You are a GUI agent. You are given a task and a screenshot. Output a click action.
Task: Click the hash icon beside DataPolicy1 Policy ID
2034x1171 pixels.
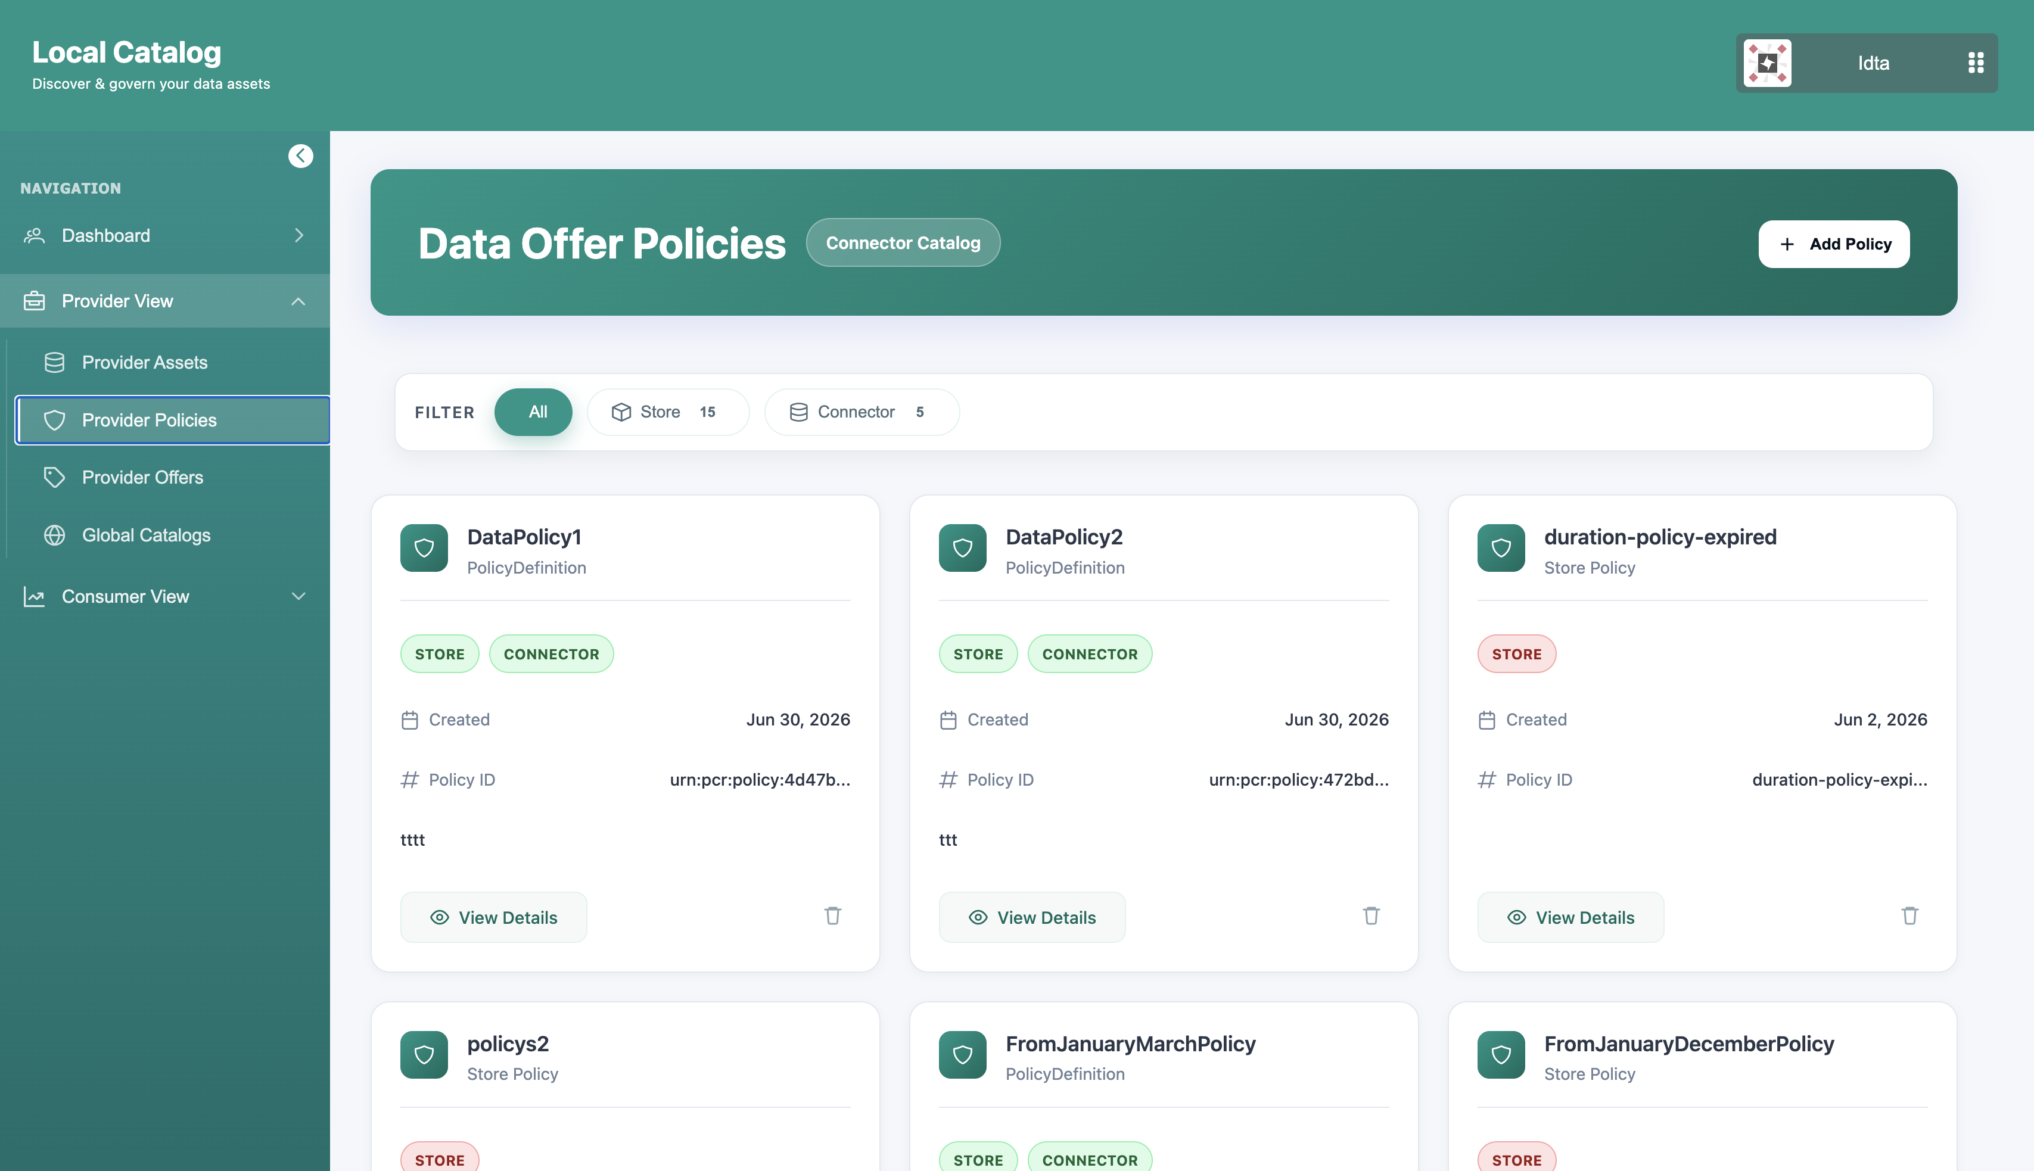(x=410, y=780)
